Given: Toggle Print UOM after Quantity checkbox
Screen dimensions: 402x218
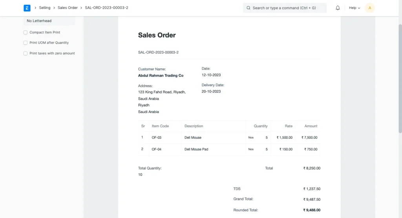Looking at the screenshot, I should tap(26, 43).
